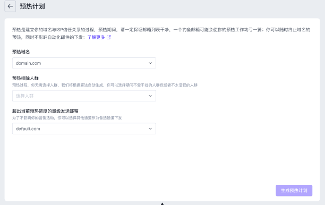Click the 生成预热计划 button
Screen dimensions: 325x205
(x=294, y=191)
